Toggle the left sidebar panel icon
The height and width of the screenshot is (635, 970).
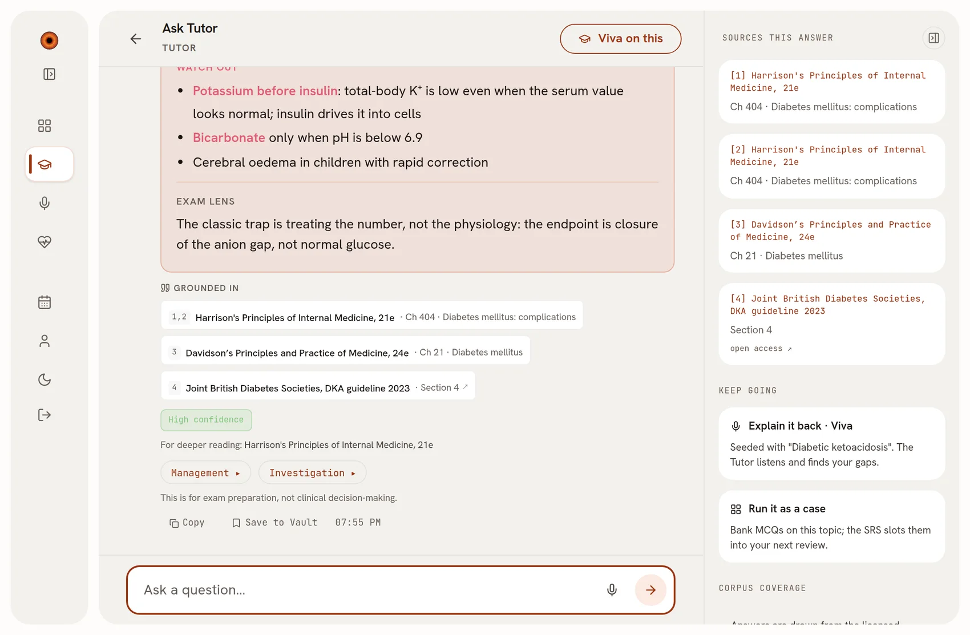[x=49, y=74]
